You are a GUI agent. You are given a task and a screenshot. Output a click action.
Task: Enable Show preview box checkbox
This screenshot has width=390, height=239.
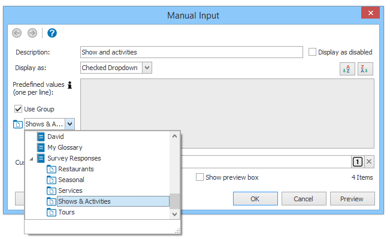199,177
